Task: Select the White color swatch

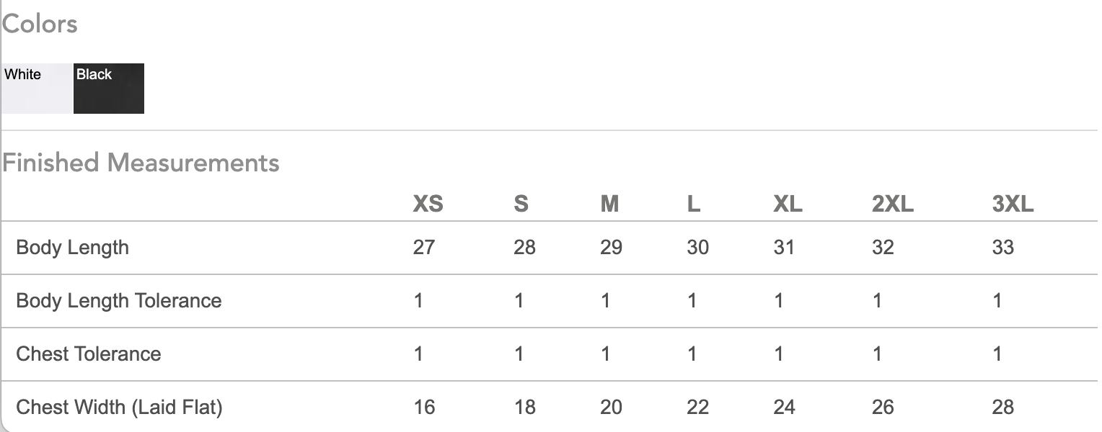Action: pos(37,89)
